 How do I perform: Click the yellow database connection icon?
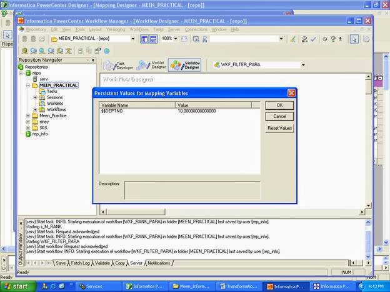click(x=24, y=51)
